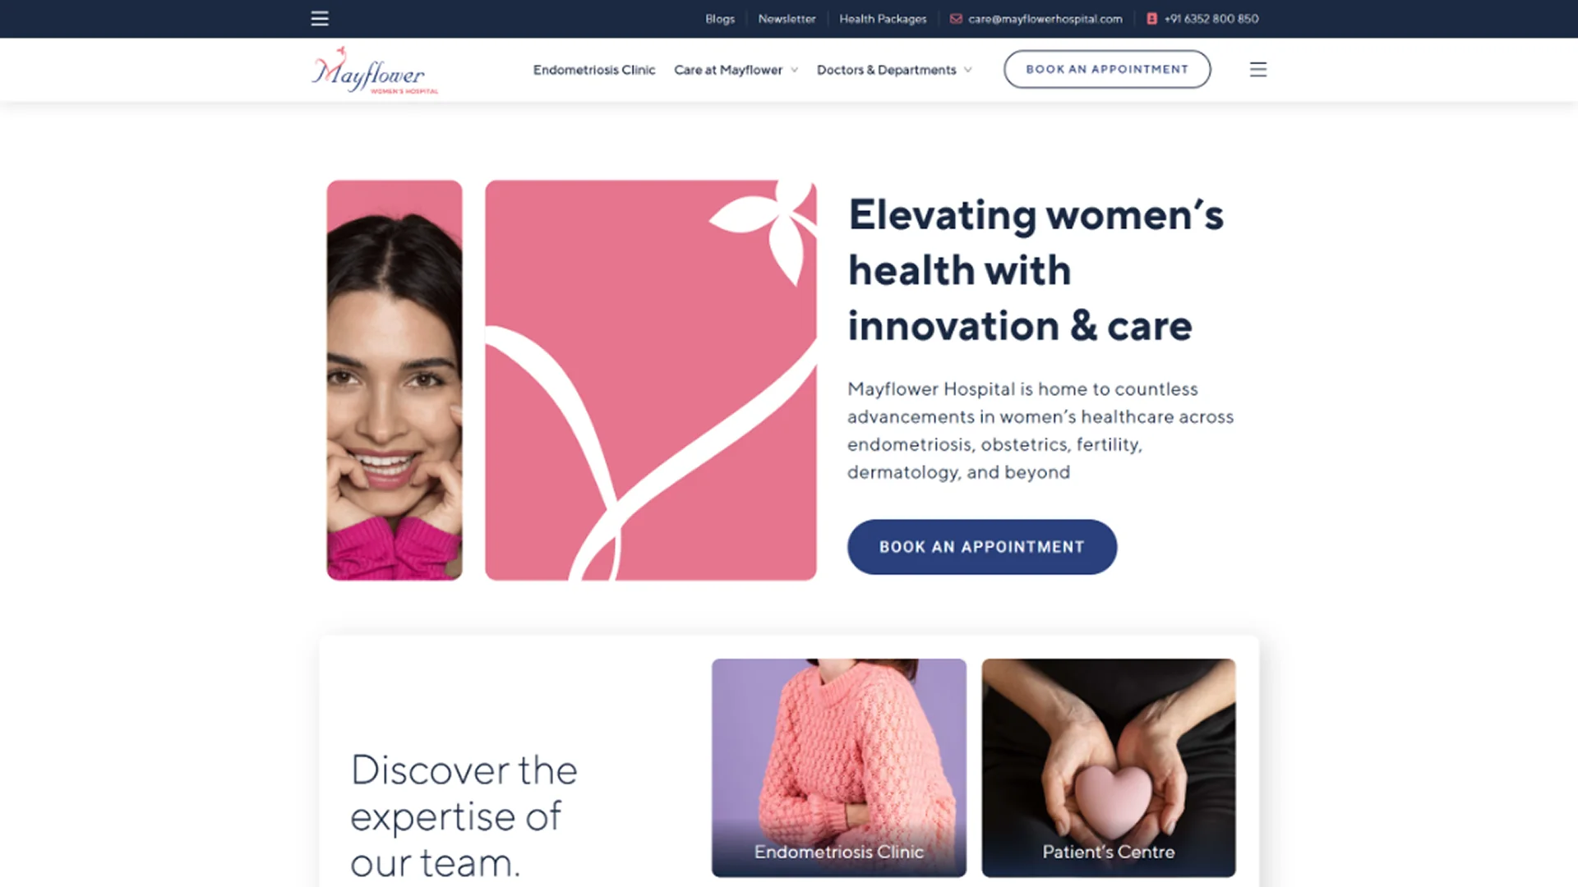Viewport: 1578px width, 887px height.
Task: Open the Care at Mayflower menu
Action: 728,70
